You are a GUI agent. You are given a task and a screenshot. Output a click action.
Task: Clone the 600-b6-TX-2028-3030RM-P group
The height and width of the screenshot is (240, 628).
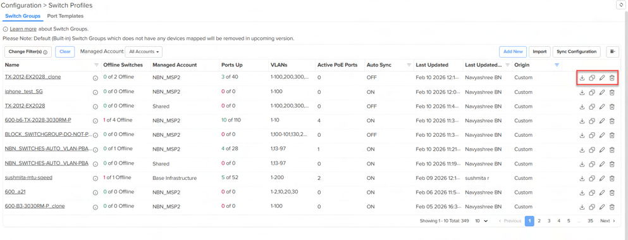[x=592, y=121]
